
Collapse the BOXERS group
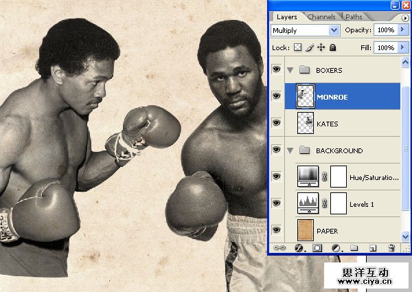point(290,70)
